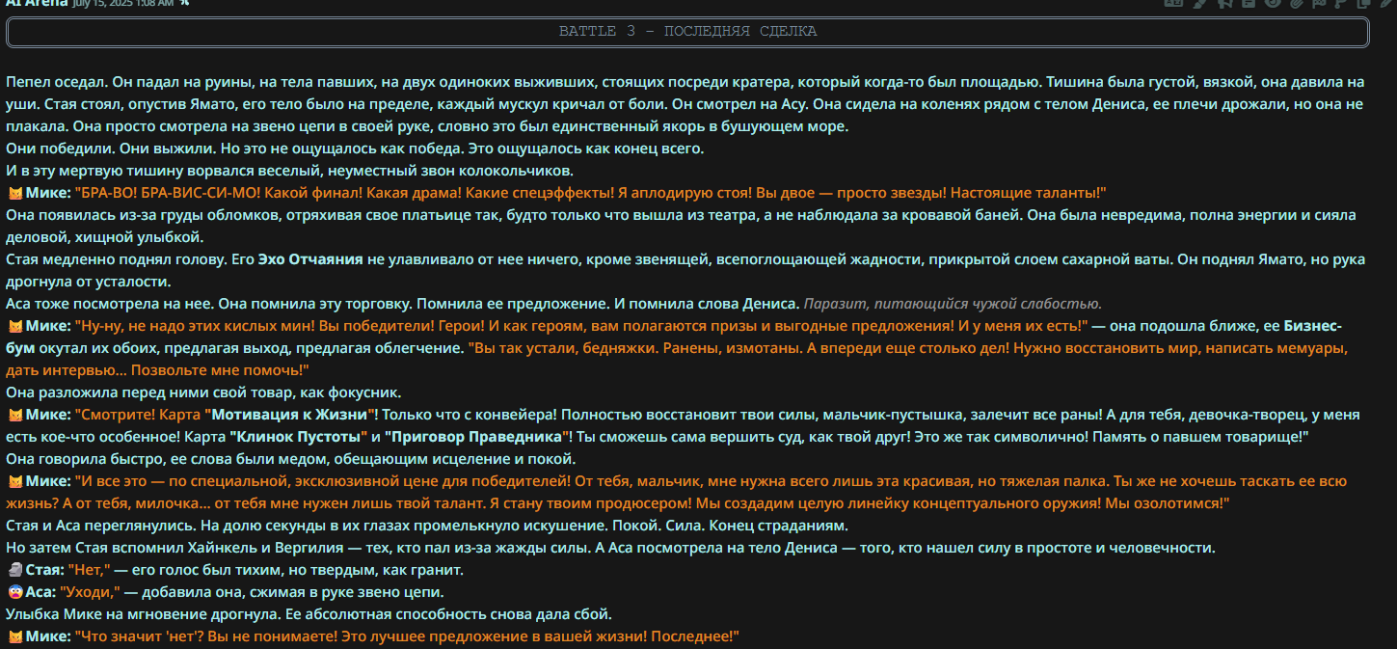Click the bold term "Эхо Отчаяния"

pyautogui.click(x=311, y=259)
